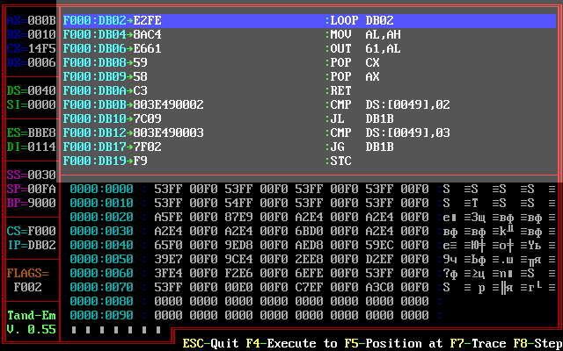Screen dimensions: 563x351
Task: Select the DS segment register field
Action: coord(31,90)
